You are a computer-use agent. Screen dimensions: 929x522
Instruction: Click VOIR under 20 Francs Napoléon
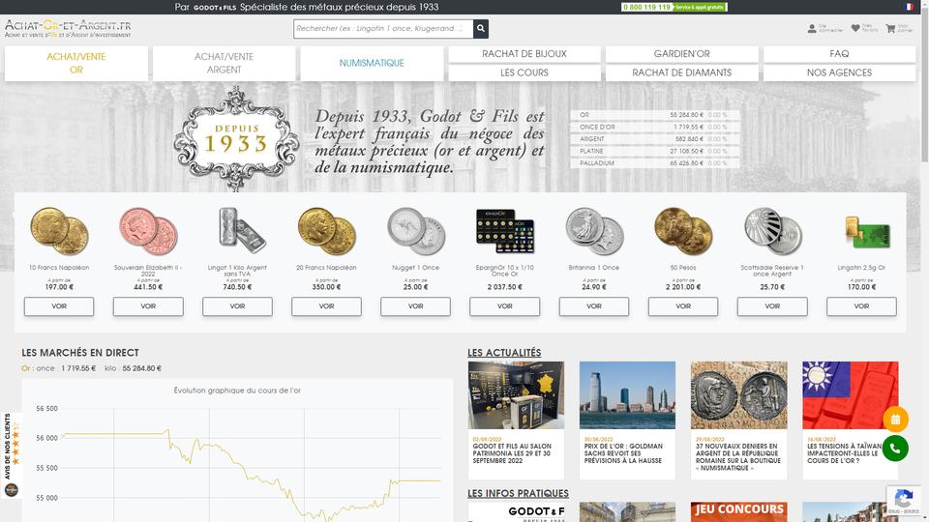[x=326, y=306]
